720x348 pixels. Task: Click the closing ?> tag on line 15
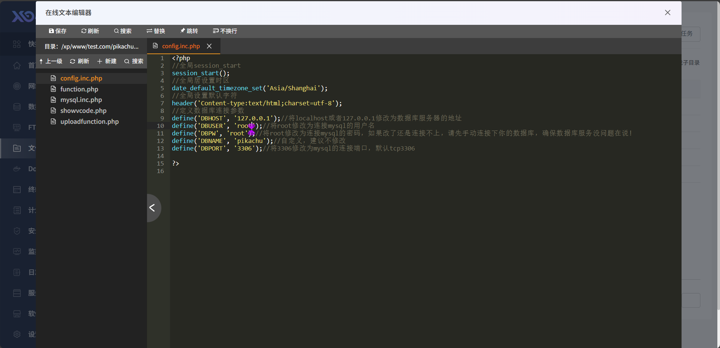pos(176,163)
